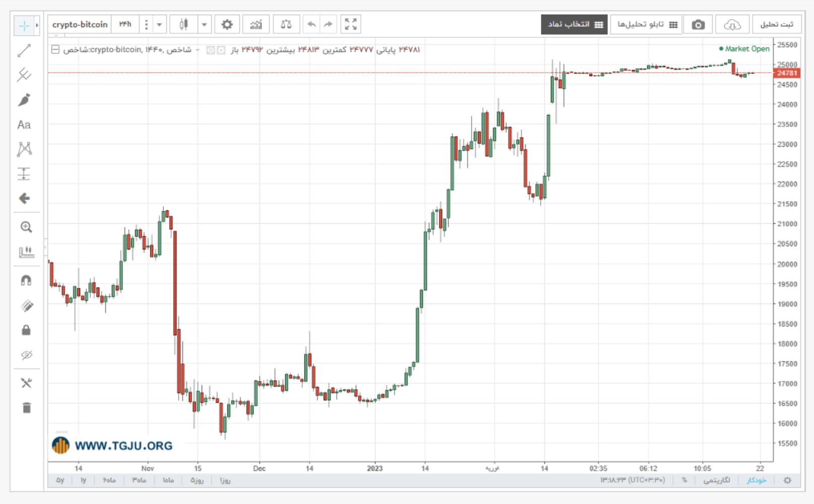Activate the zoom-in magnifier tool
Image resolution: width=814 pixels, height=504 pixels.
[26, 227]
